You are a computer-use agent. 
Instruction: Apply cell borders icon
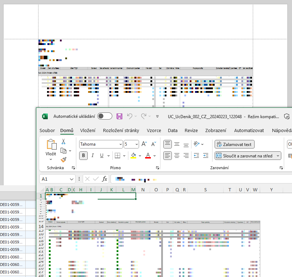point(117,156)
